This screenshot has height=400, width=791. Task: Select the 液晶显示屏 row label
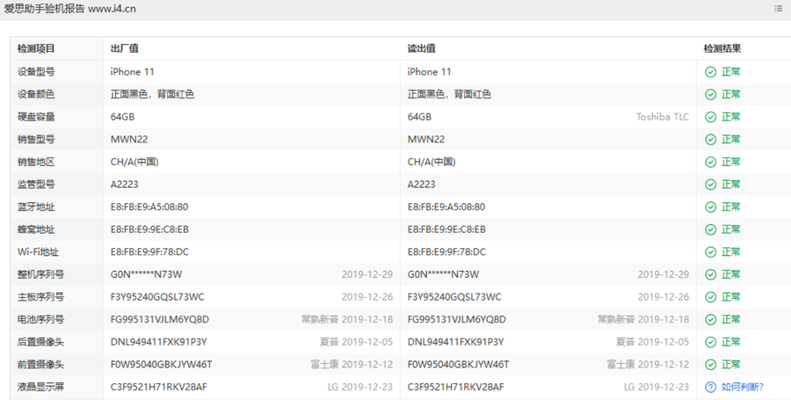pyautogui.click(x=40, y=387)
